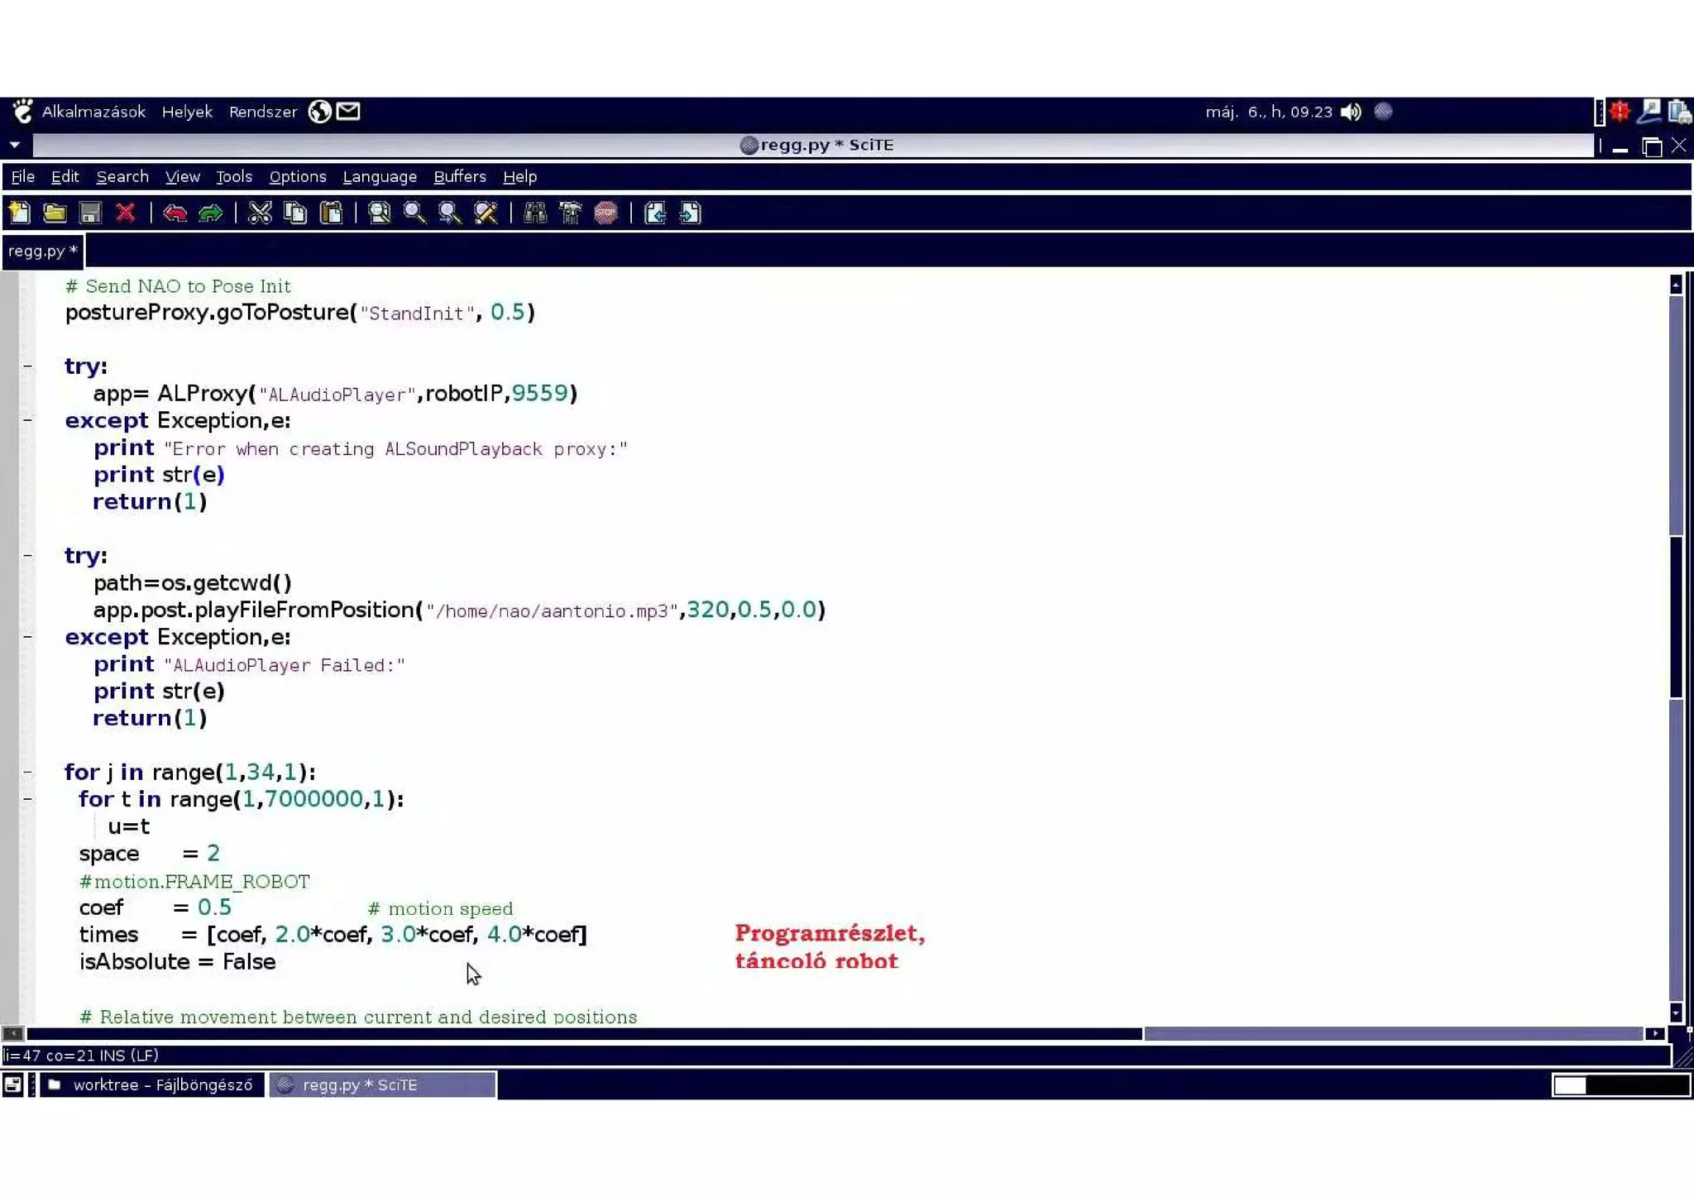The image size is (1694, 1197).
Task: Switch to next buffer arrow icon
Action: [x=690, y=213]
